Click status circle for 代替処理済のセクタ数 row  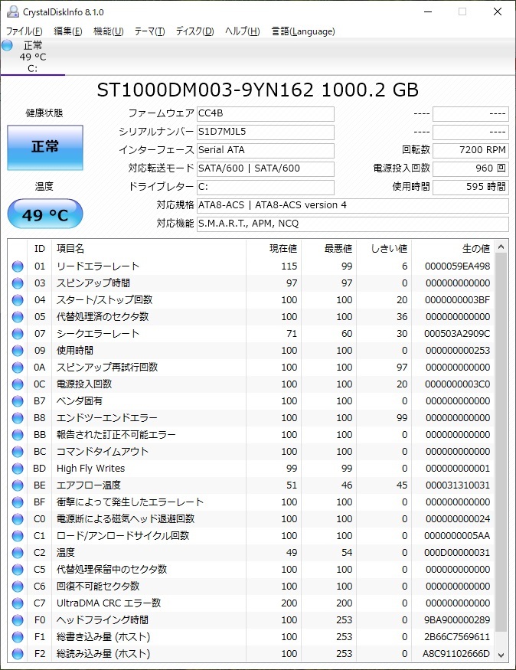coord(18,317)
